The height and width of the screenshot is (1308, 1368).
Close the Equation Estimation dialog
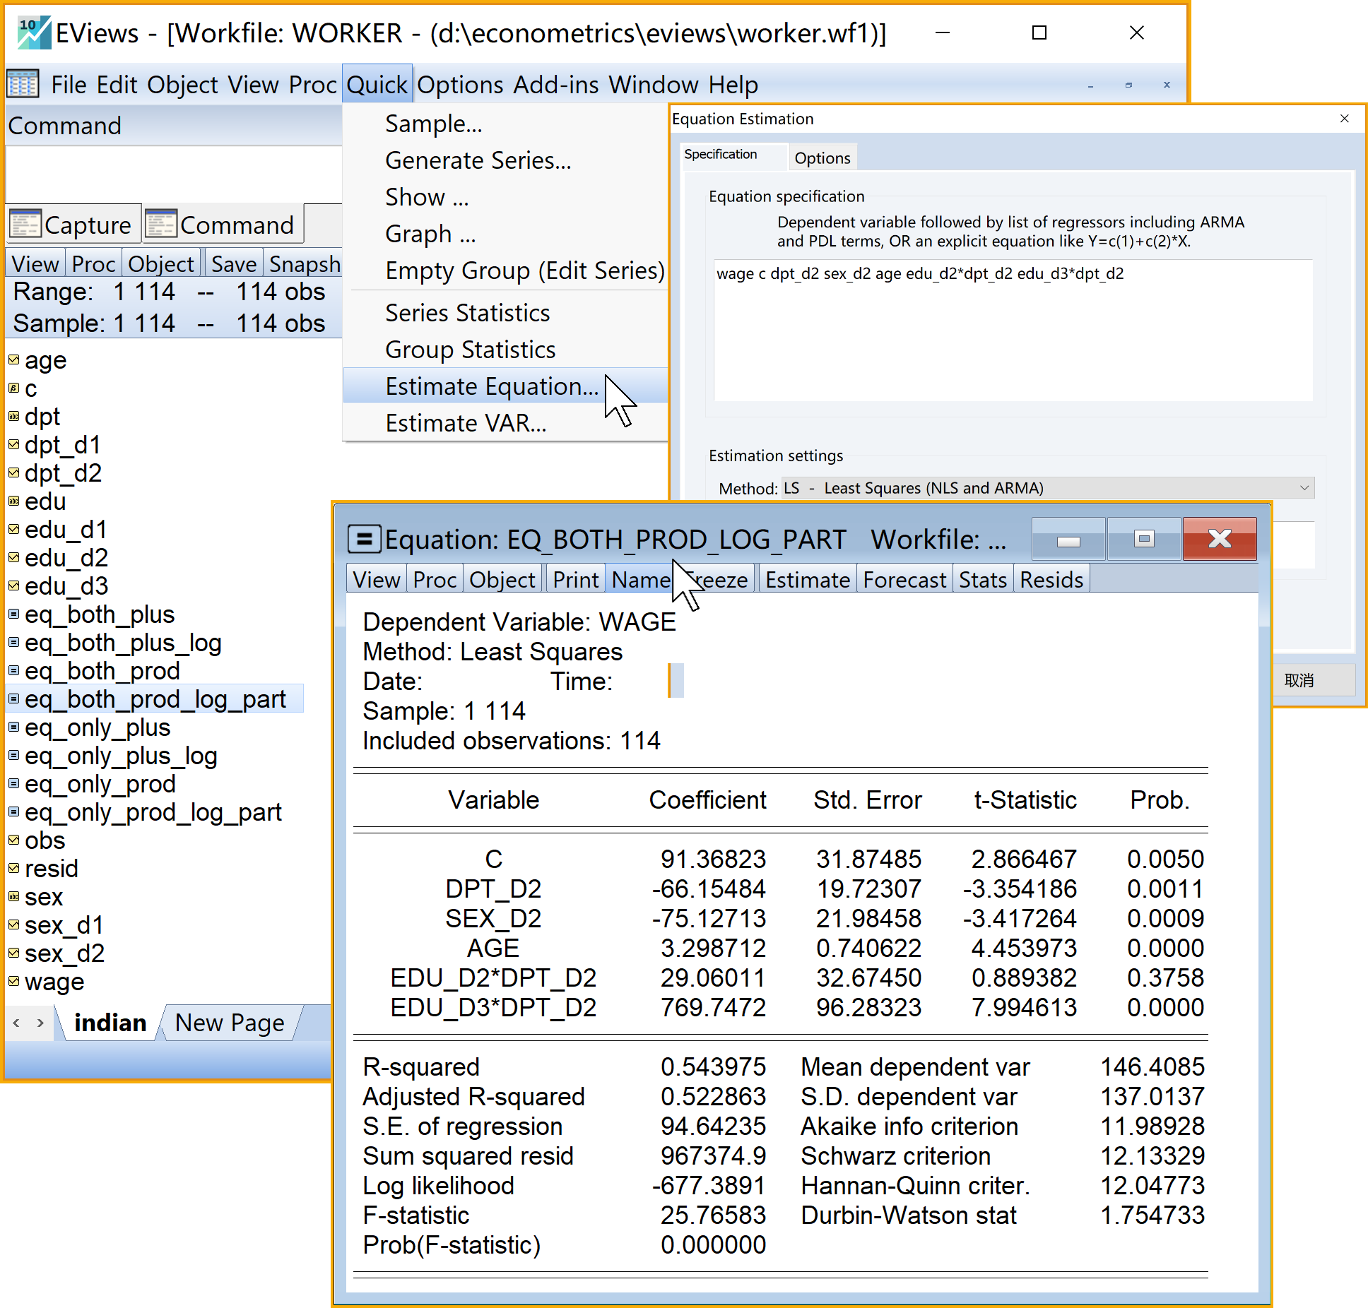[x=1344, y=119]
